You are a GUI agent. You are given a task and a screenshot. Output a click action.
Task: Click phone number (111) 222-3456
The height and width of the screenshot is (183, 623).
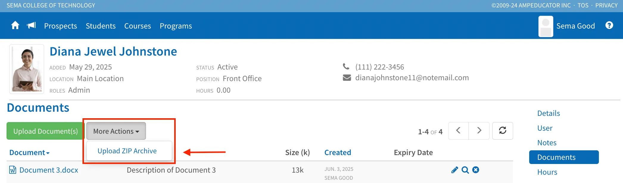coord(380,67)
